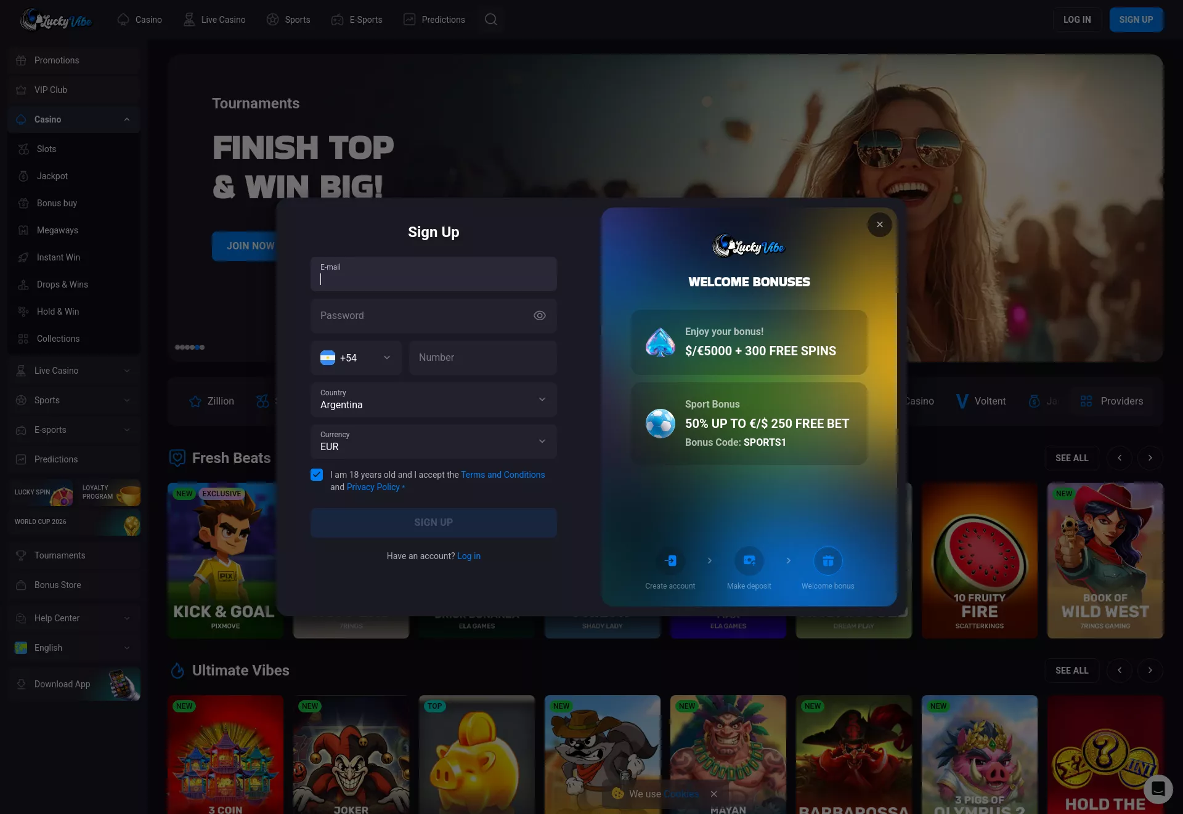This screenshot has width=1183, height=814.
Task: Dismiss the cookies notice with X
Action: (x=713, y=794)
